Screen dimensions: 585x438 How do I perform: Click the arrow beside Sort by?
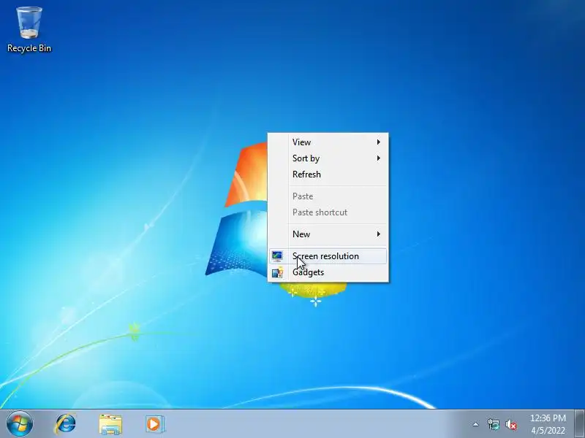[378, 158]
